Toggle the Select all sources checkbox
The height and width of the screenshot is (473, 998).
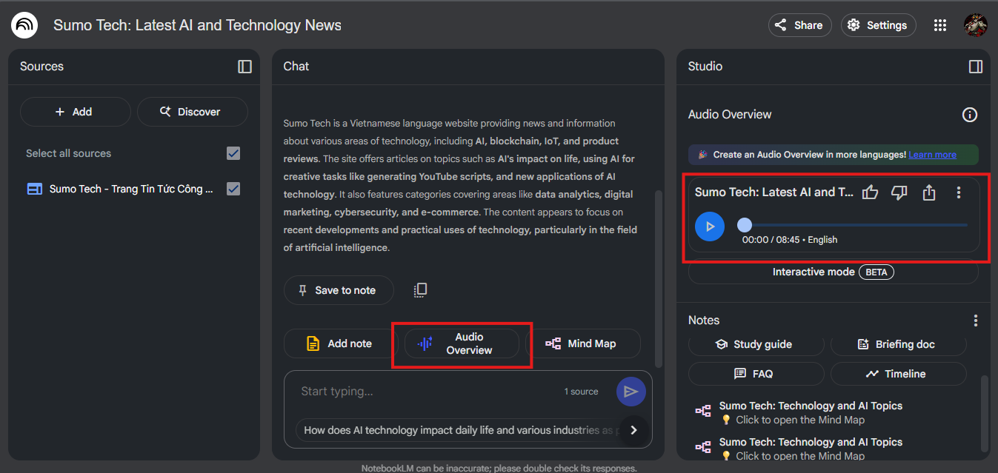pyautogui.click(x=233, y=153)
